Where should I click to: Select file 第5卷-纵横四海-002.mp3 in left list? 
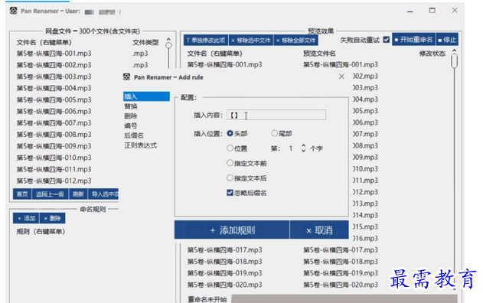point(54,65)
